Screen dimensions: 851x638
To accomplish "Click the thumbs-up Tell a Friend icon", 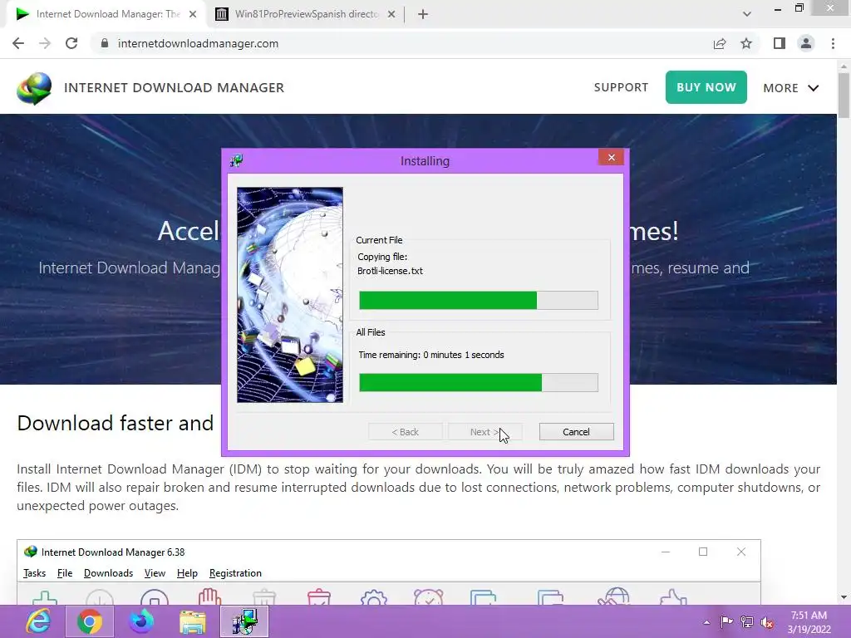I will (x=673, y=596).
